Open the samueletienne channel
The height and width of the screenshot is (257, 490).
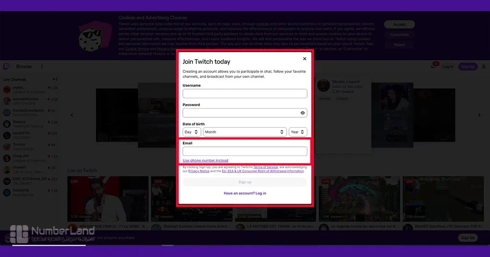click(x=30, y=101)
